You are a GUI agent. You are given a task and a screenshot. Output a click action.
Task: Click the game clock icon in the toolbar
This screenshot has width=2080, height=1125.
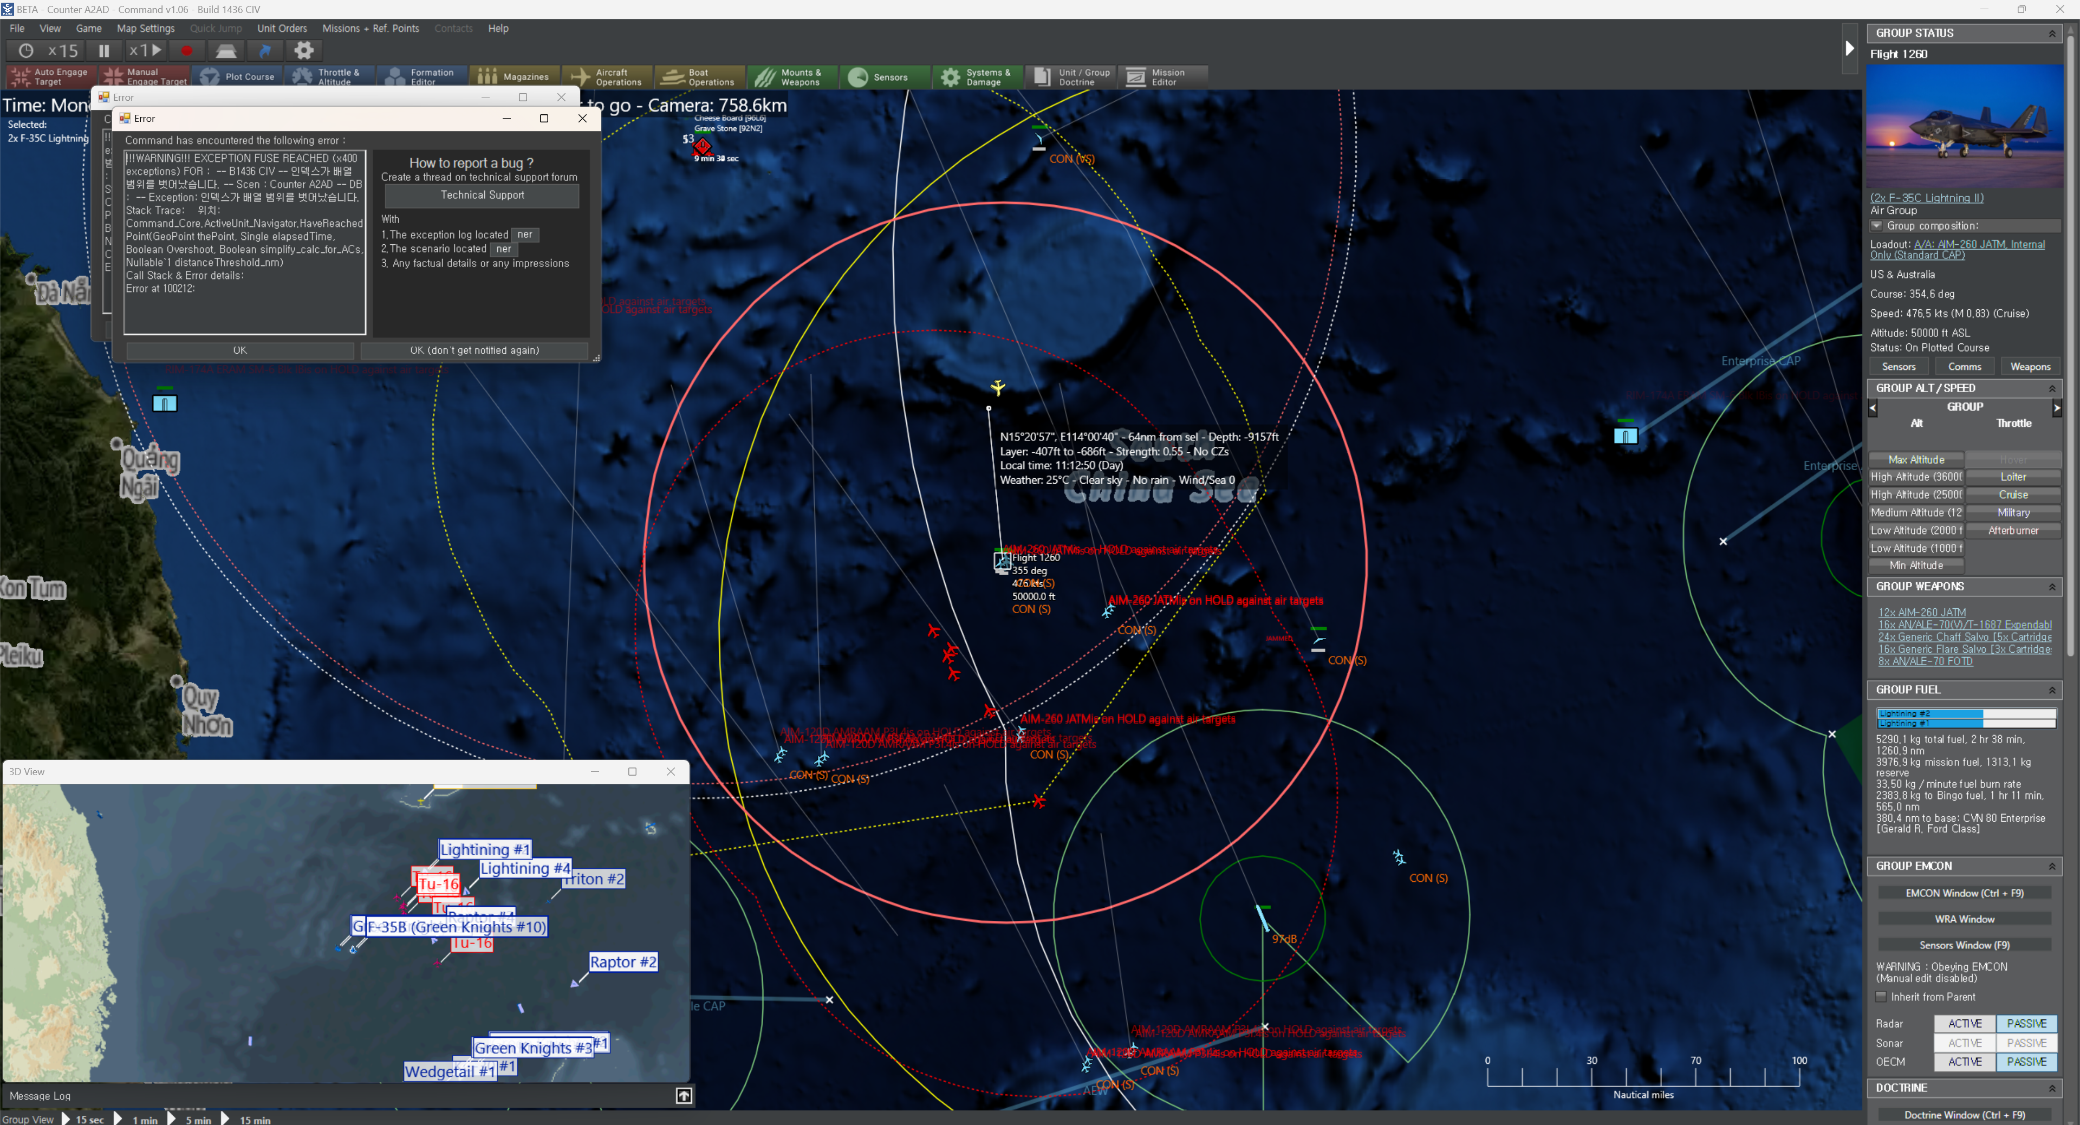(x=26, y=51)
